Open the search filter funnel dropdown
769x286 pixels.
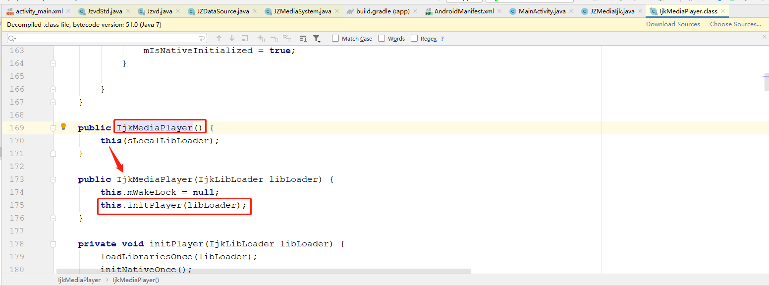coord(317,38)
